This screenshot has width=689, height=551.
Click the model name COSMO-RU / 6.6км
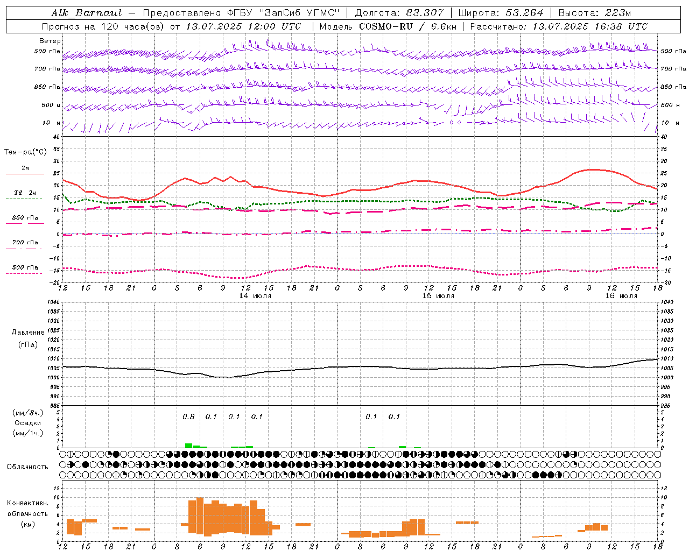point(407,26)
